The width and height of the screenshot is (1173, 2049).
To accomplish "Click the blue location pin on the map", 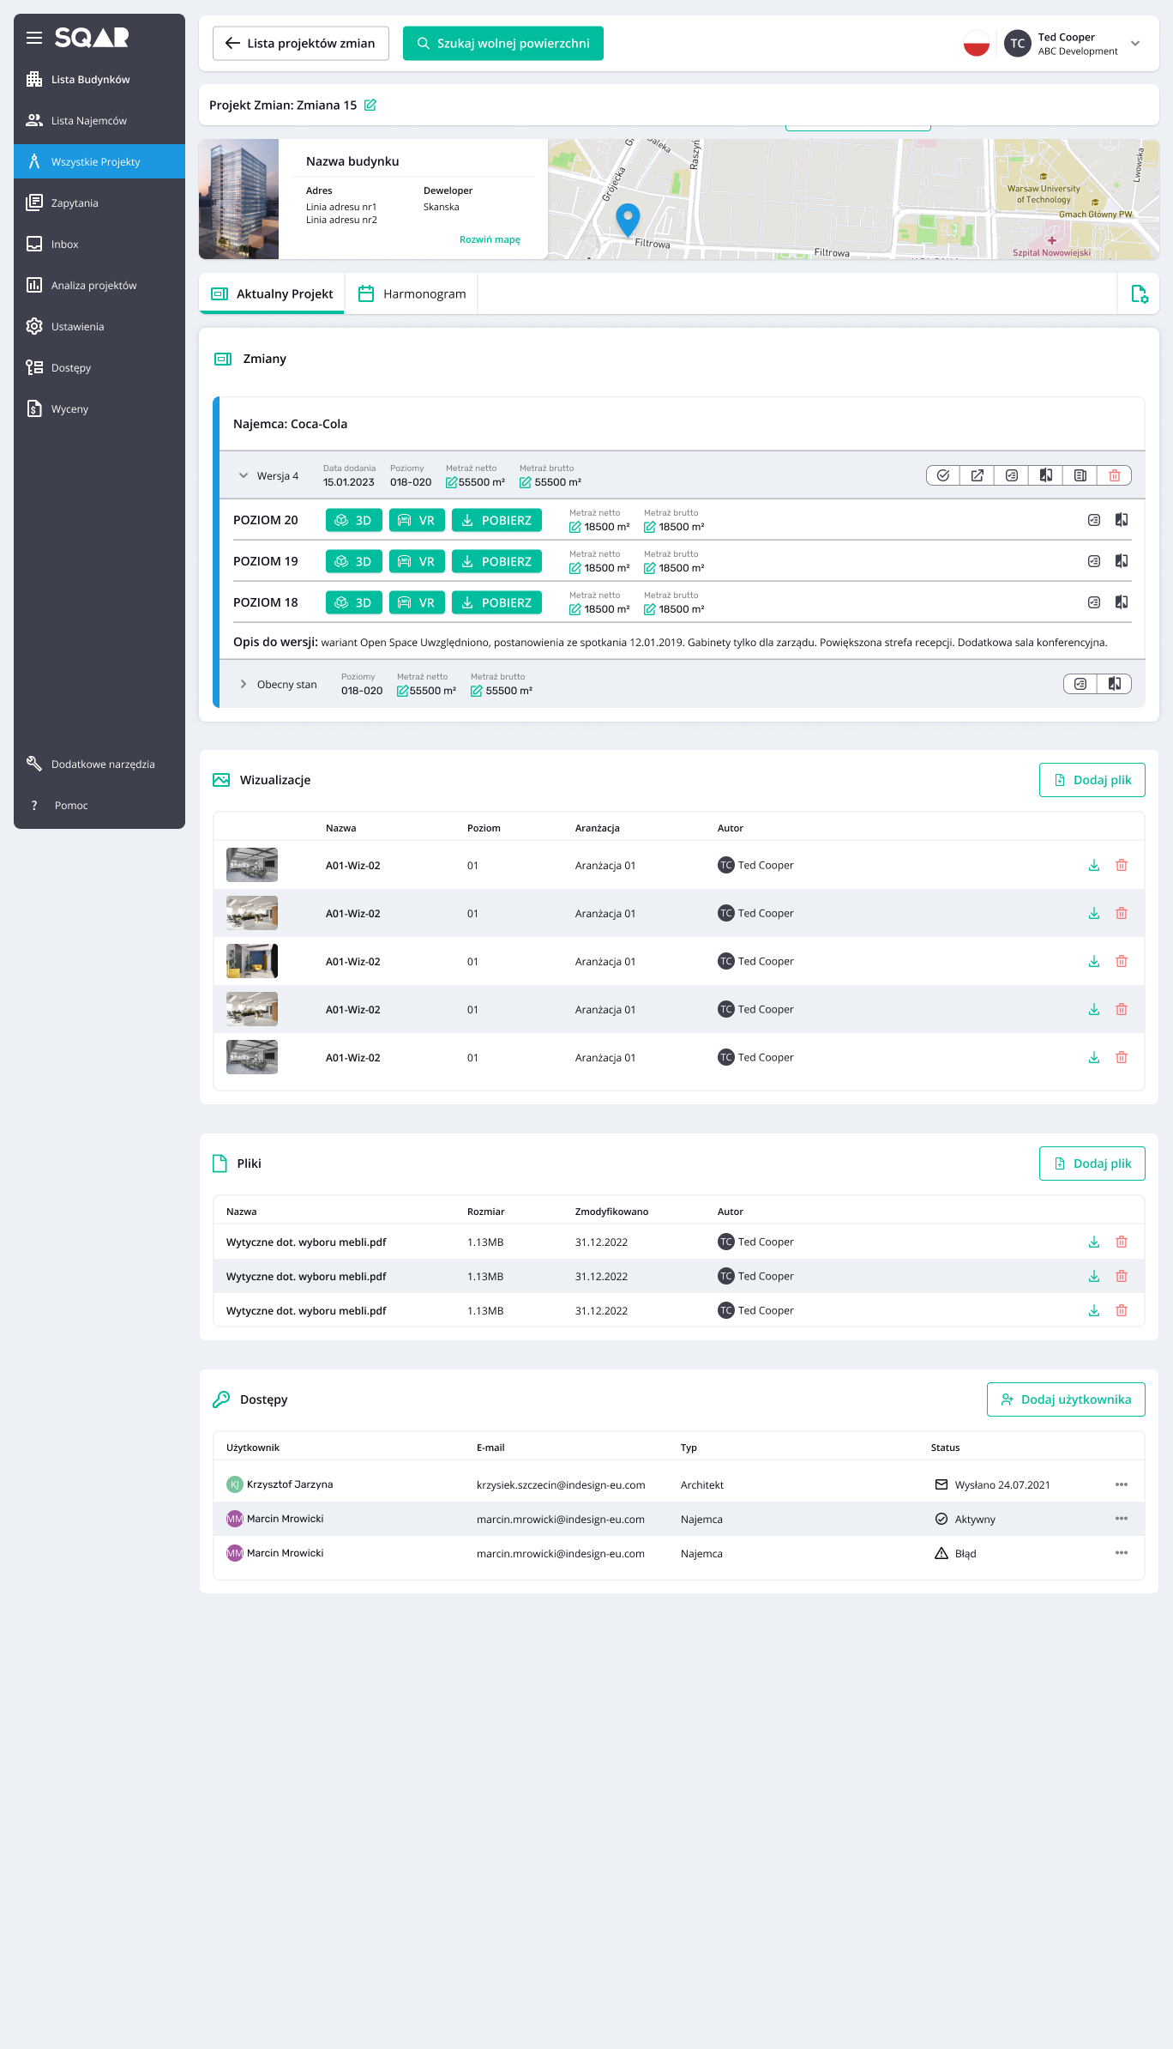I will [x=628, y=218].
